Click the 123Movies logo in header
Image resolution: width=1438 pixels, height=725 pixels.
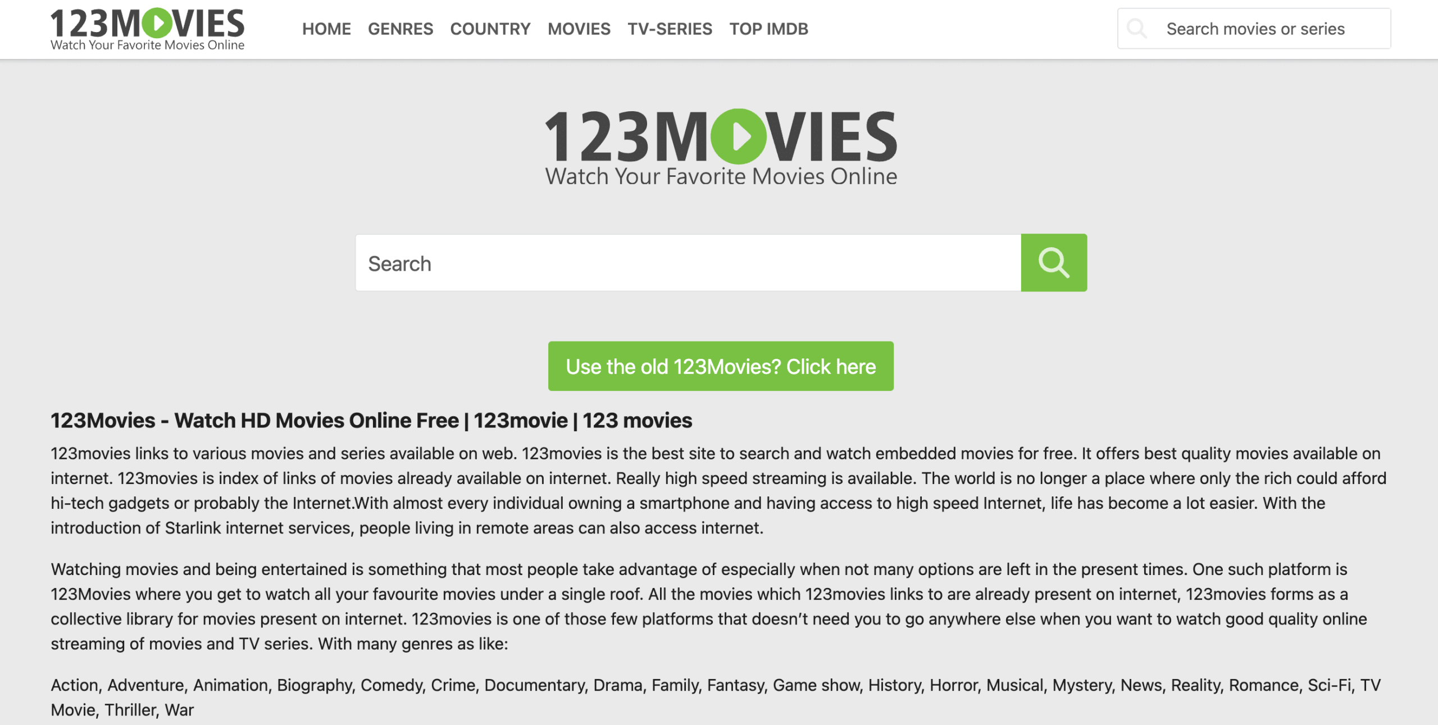[x=147, y=29]
